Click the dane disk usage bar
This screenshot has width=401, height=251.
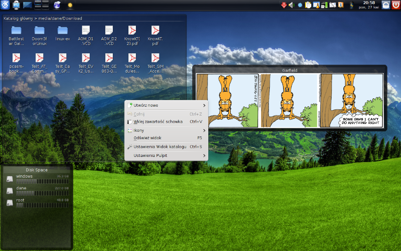pos(42,193)
